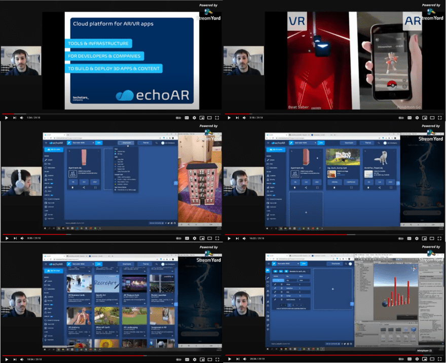
Task: Open Content in echoAR sidebar at 16:22
Action: [x=270, y=160]
